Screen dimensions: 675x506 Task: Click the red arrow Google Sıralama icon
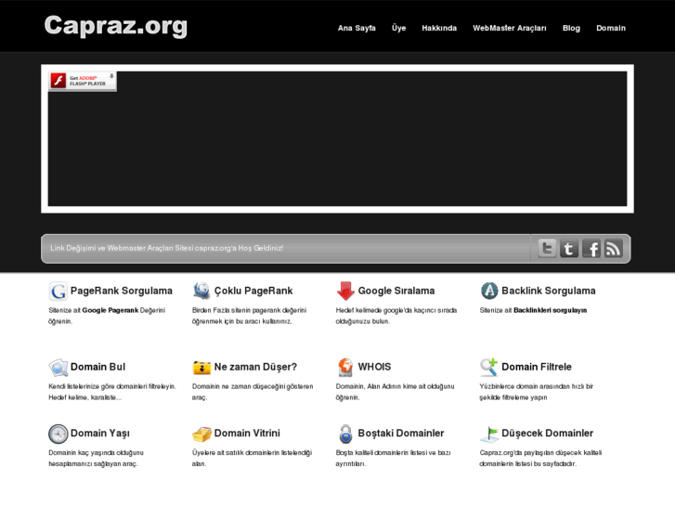(x=345, y=292)
